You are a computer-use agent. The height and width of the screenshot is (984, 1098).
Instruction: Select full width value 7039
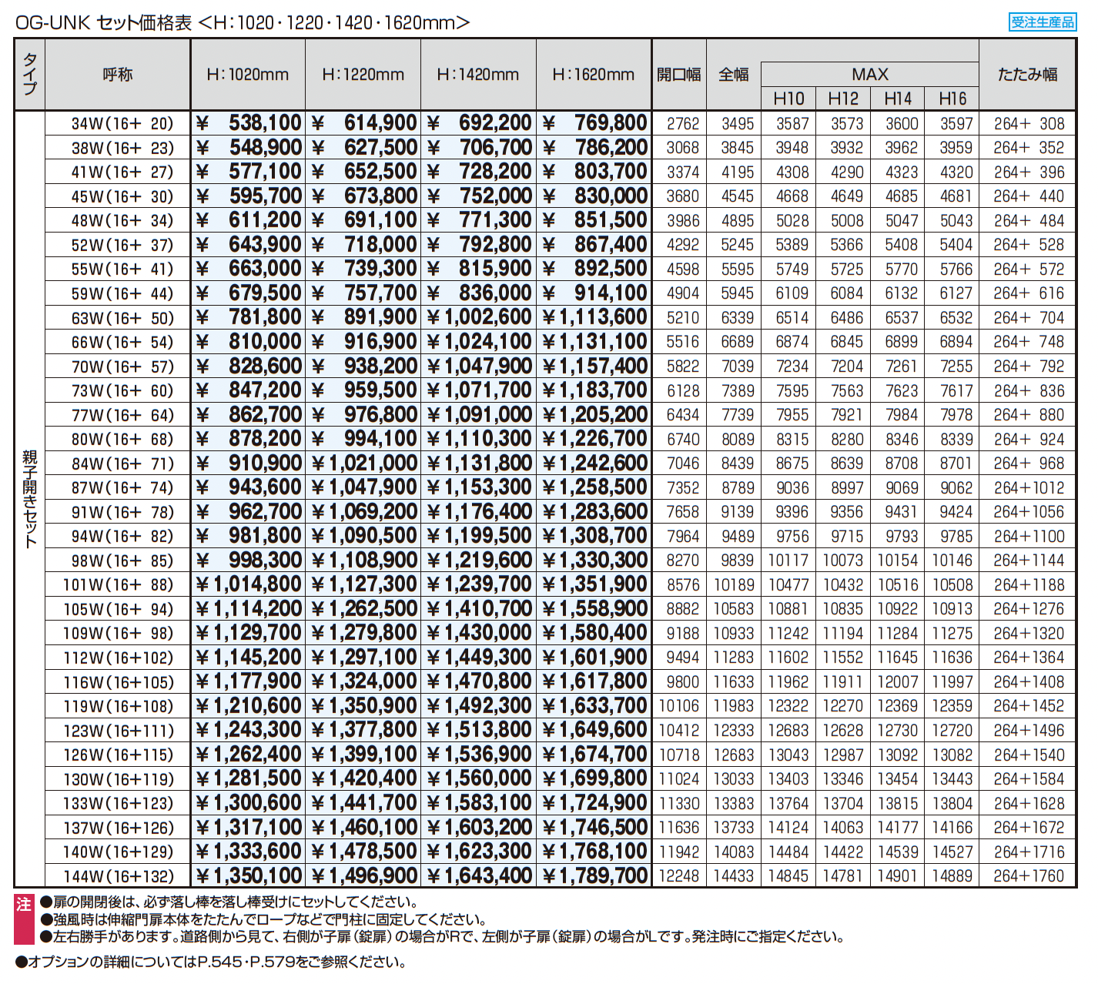tap(738, 366)
